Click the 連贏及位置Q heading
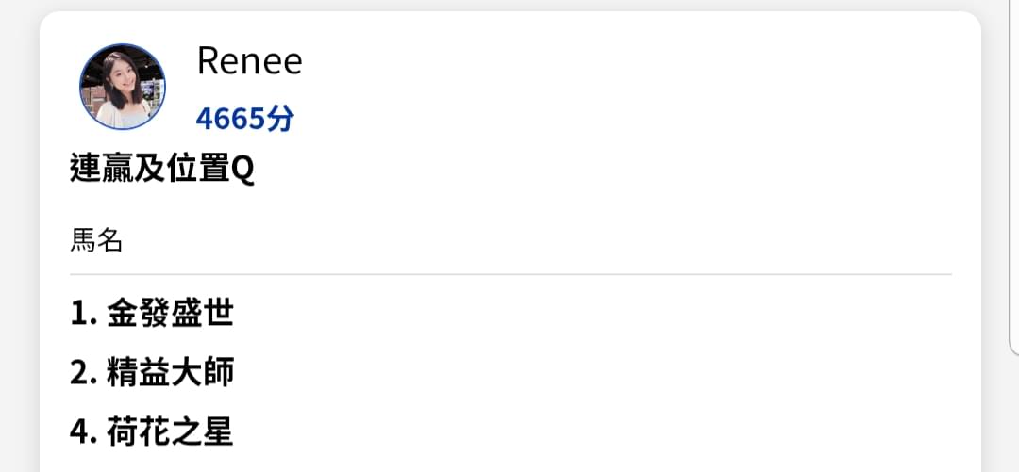 click(x=162, y=171)
